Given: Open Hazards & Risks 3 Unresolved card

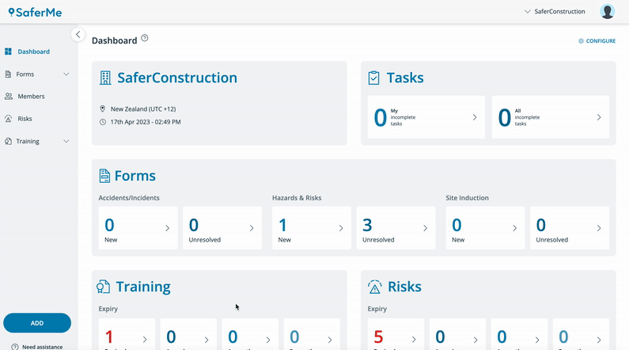Looking at the screenshot, I should coord(396,228).
